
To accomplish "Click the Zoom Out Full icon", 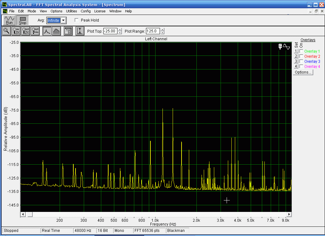I will [x=35, y=31].
